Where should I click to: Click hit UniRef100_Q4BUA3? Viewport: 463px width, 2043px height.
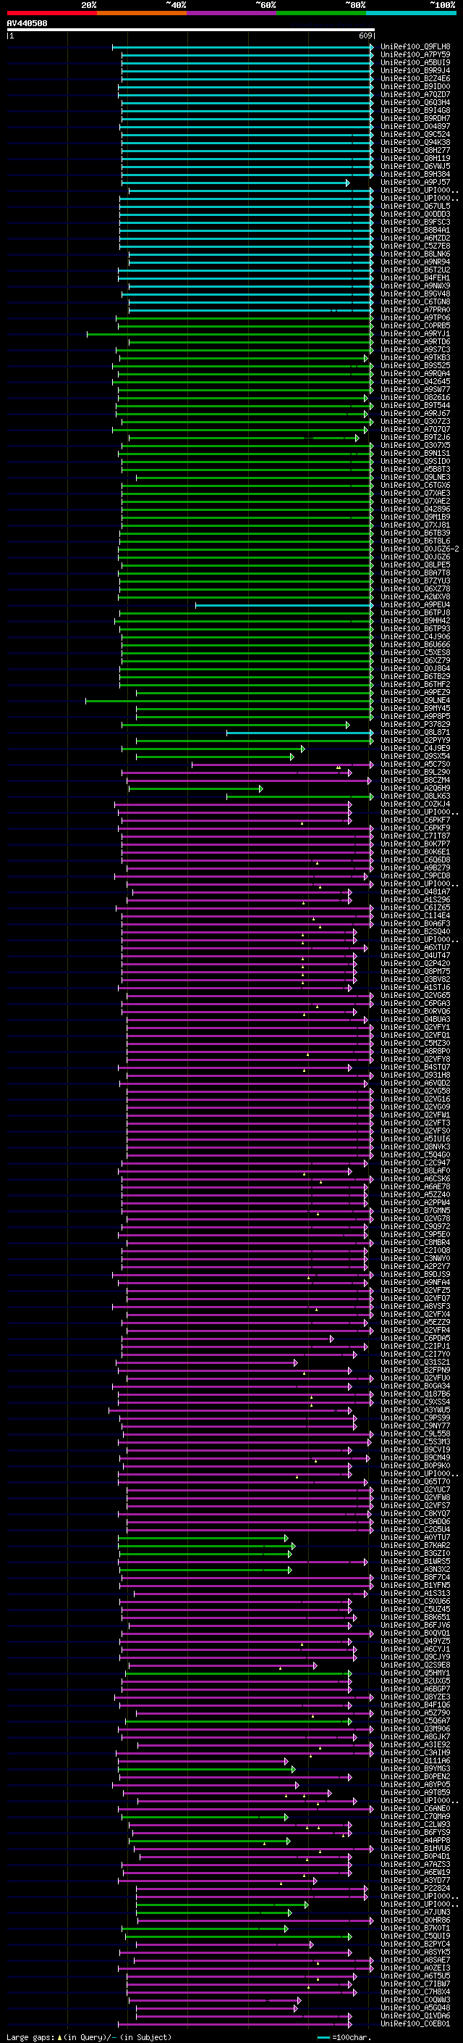[415, 1019]
